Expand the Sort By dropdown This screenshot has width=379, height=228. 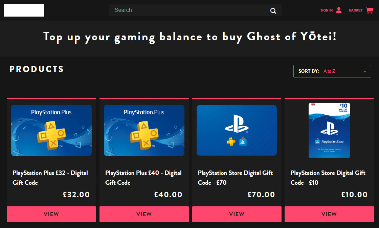(x=332, y=71)
